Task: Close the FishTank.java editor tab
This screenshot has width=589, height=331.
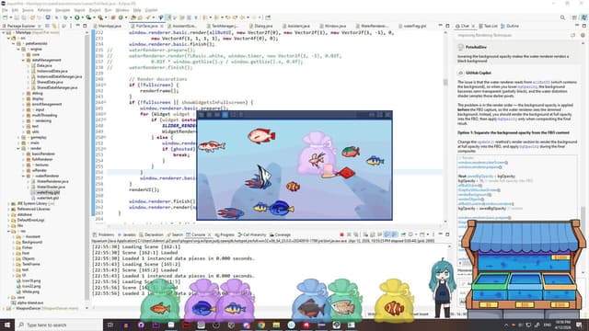Action: point(162,26)
